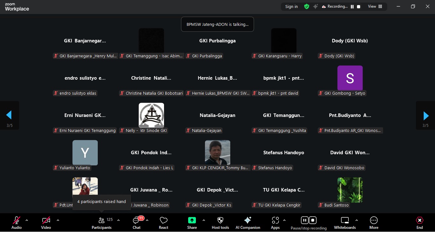Expand the share options arrow beside Share

[204, 220]
